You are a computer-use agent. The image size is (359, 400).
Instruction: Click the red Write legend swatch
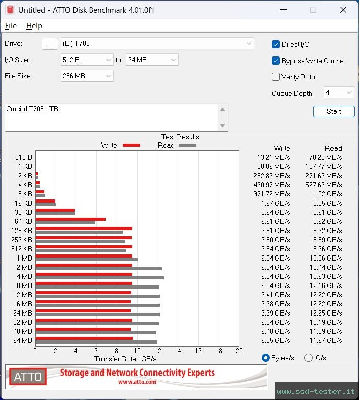(132, 145)
